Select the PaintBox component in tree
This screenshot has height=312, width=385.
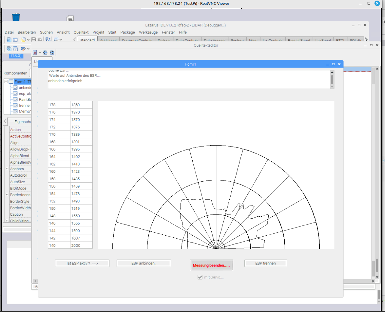click(24, 100)
